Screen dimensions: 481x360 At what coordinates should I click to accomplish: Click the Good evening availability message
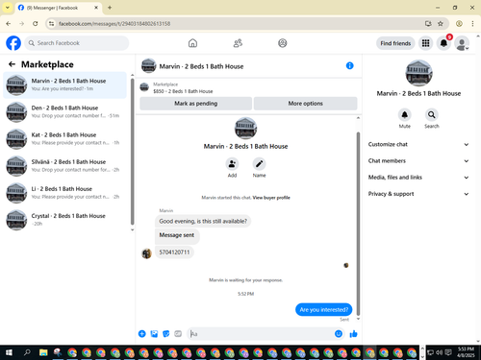coord(203,221)
